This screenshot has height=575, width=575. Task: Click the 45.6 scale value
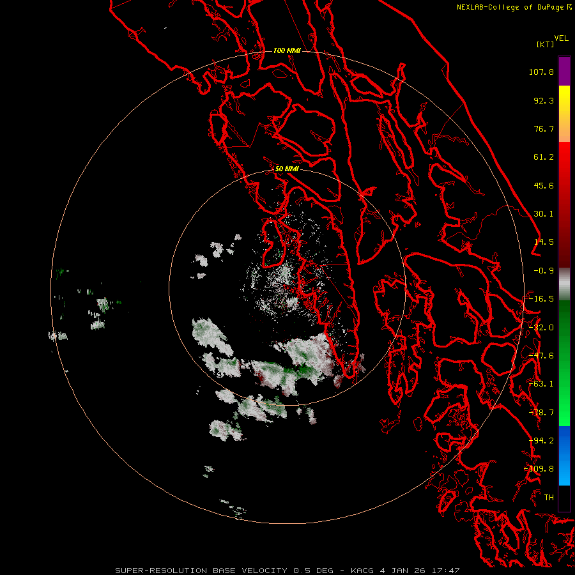pos(544,185)
